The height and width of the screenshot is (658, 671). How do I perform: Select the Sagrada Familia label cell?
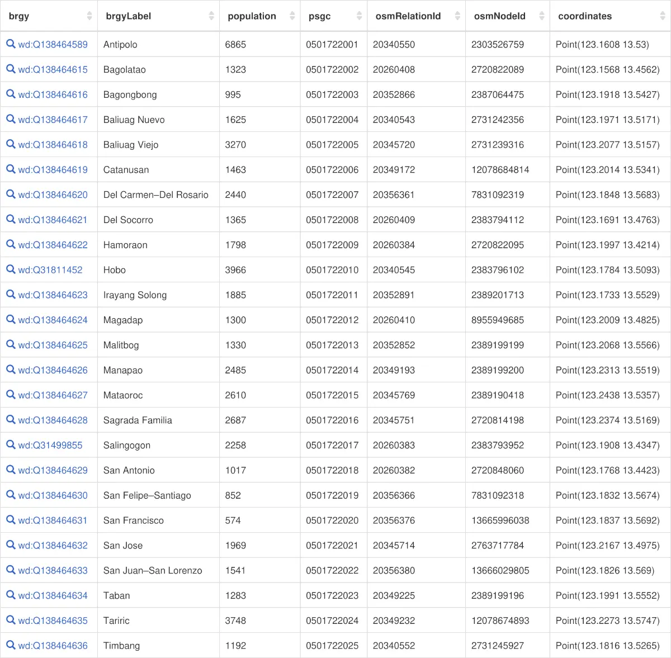tap(138, 420)
